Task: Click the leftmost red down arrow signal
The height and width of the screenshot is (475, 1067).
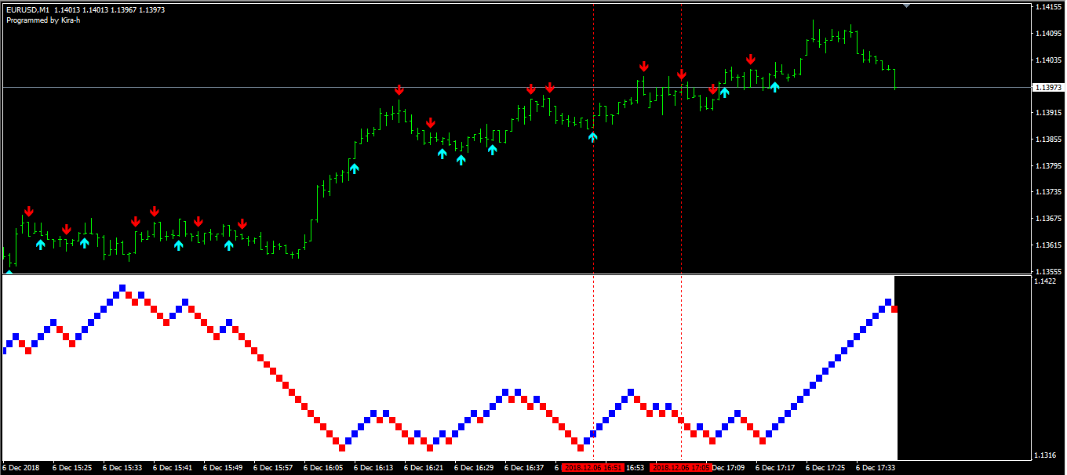Action: coord(29,212)
